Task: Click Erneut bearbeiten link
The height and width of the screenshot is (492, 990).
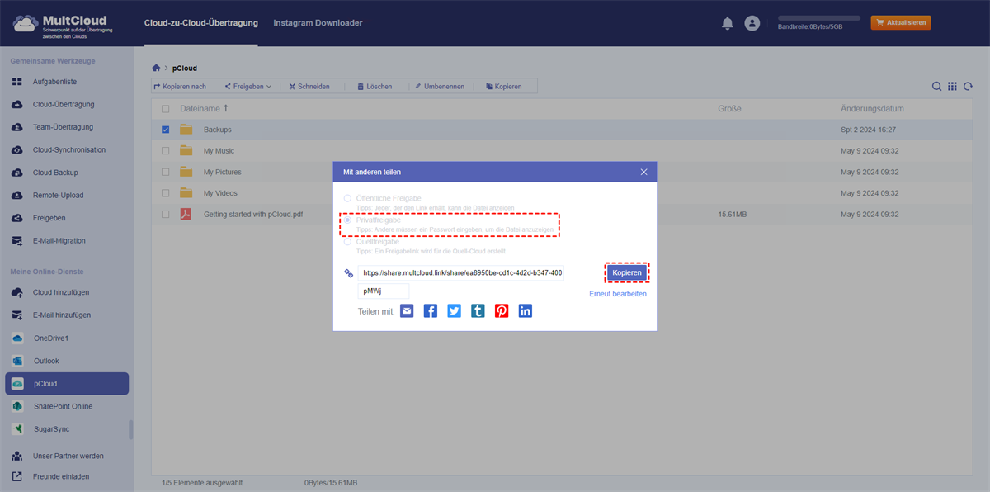Action: coord(618,294)
